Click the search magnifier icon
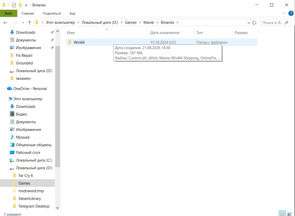This screenshot has width=295, height=216. (x=287, y=22)
